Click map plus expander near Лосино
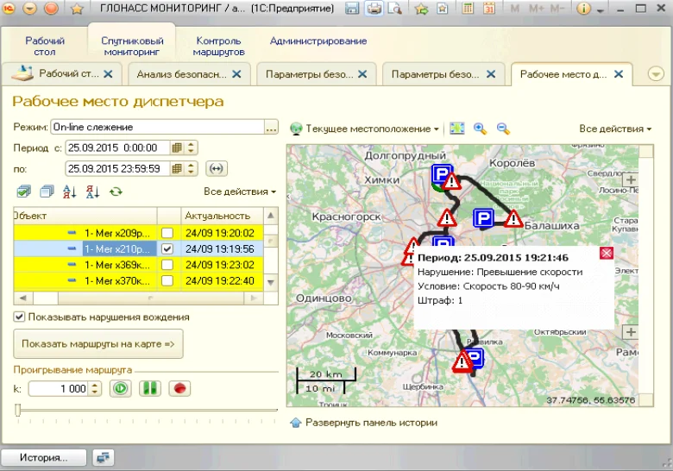The image size is (673, 471). coord(631,179)
